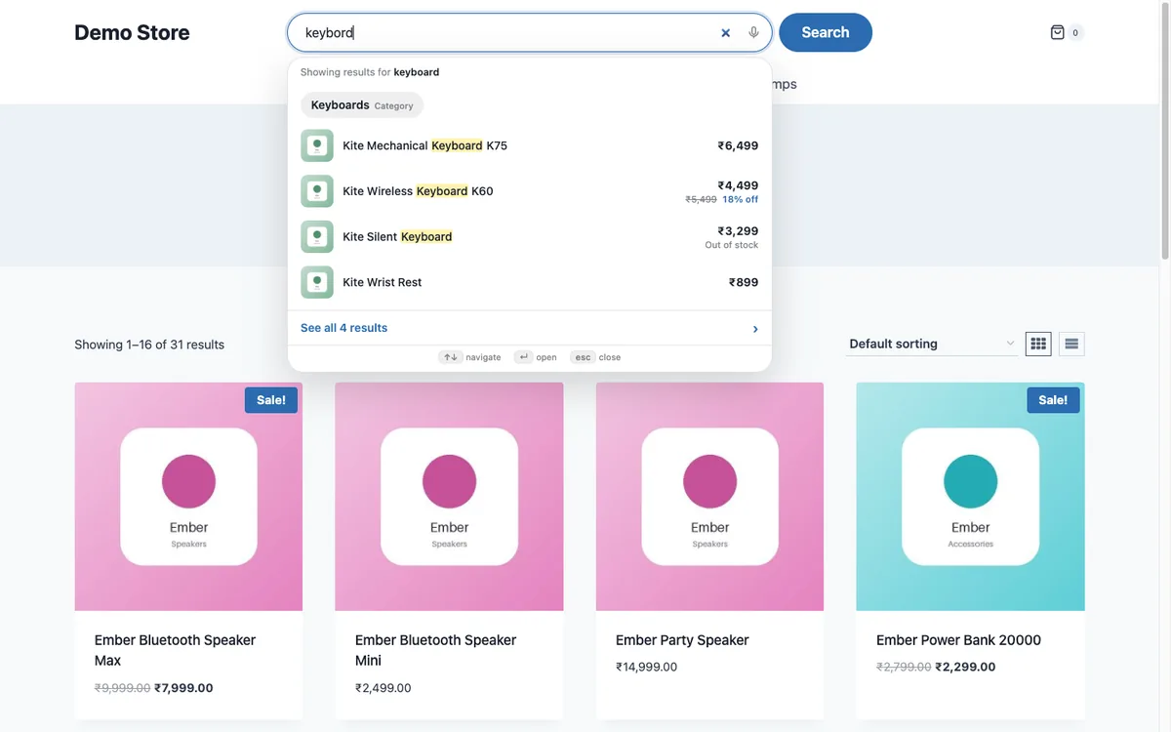Screen dimensions: 1171x732
Task: Switch to grid view layout
Action: (x=1038, y=344)
